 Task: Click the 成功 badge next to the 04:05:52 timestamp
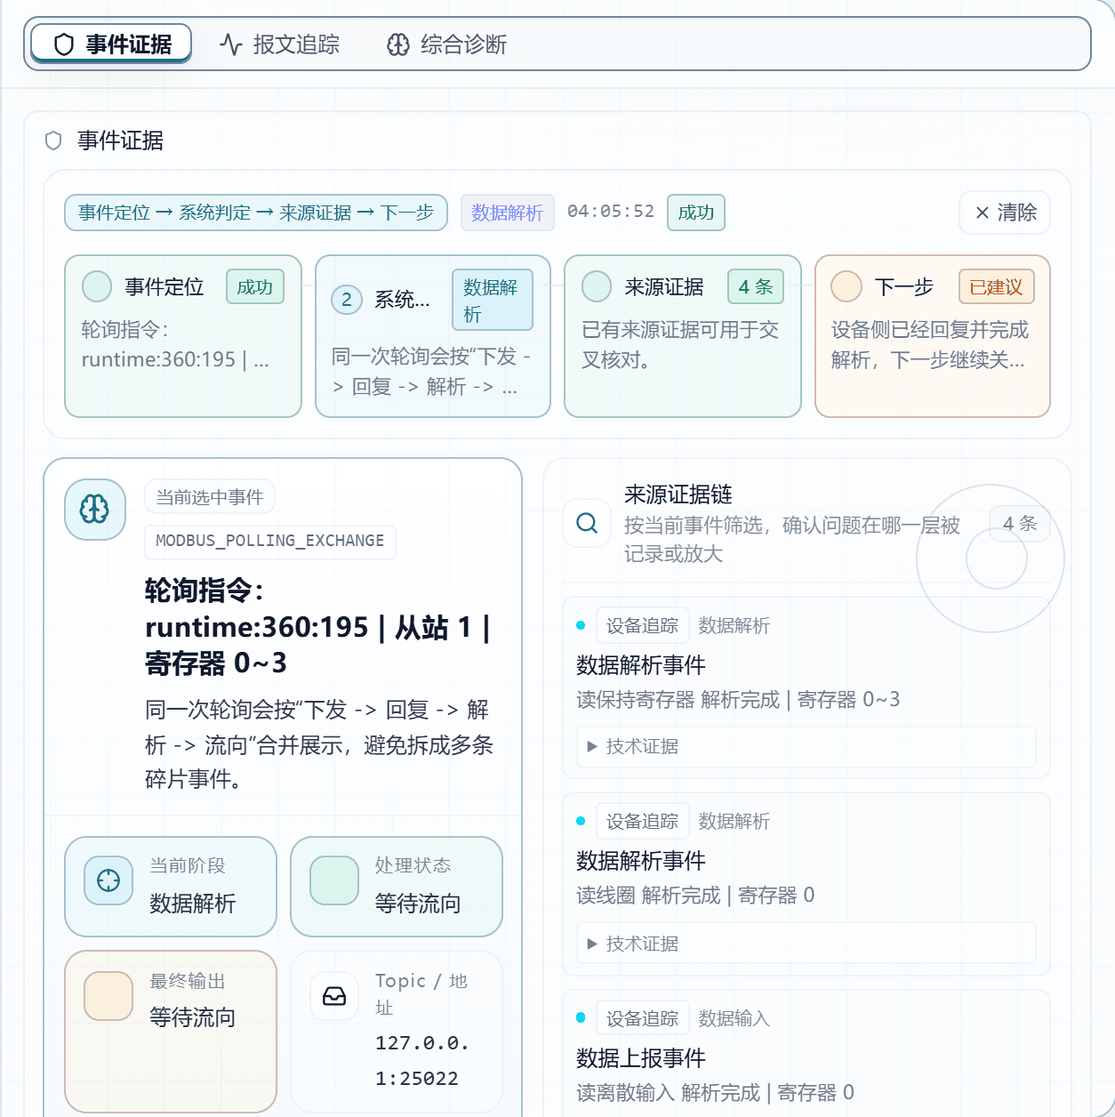[x=696, y=213]
